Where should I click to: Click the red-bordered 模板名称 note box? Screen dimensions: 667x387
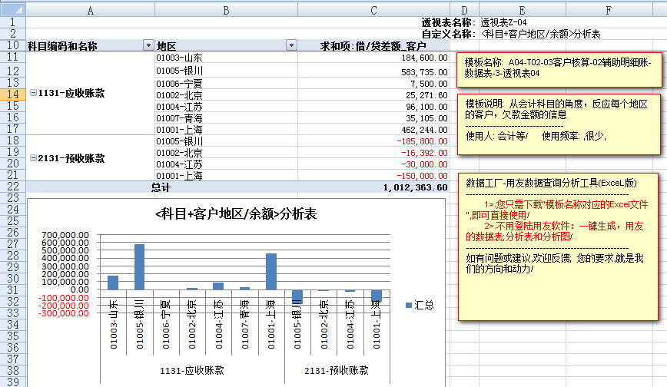coord(556,70)
